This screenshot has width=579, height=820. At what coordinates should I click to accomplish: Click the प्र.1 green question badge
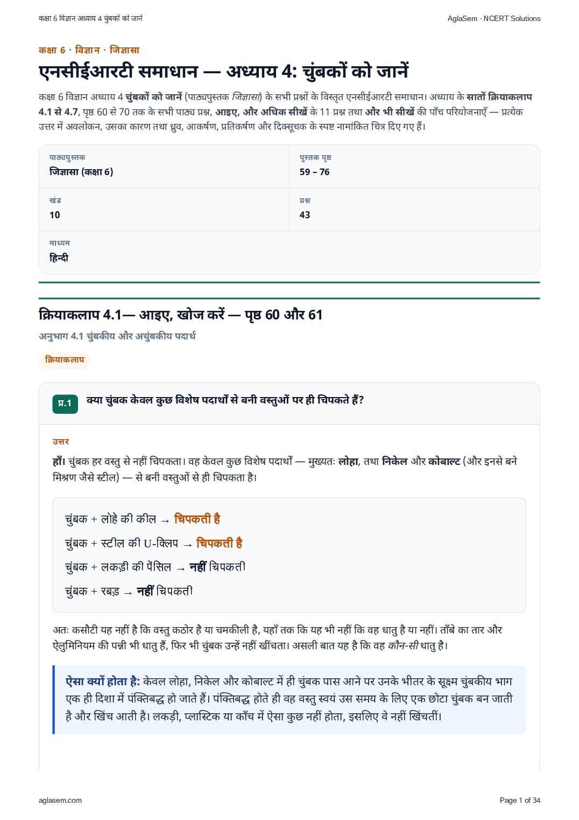tap(65, 404)
